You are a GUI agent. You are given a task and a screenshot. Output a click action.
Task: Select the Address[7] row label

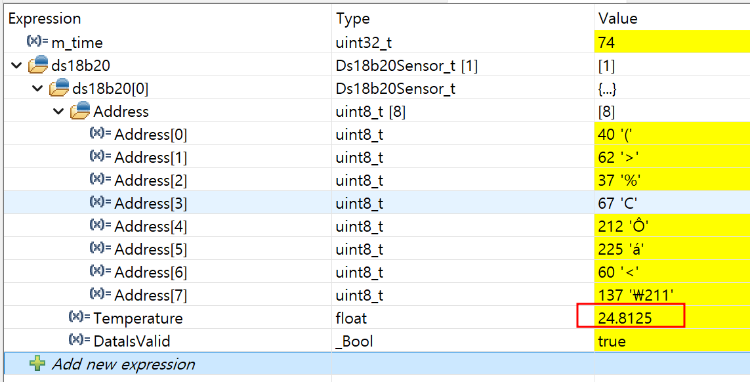(151, 296)
